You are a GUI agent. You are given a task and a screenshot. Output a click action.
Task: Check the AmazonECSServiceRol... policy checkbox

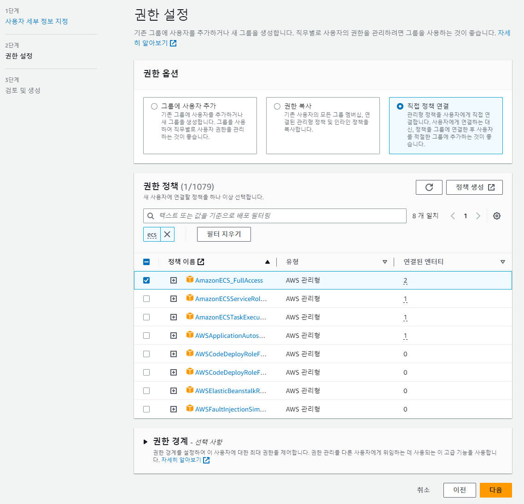[146, 299]
